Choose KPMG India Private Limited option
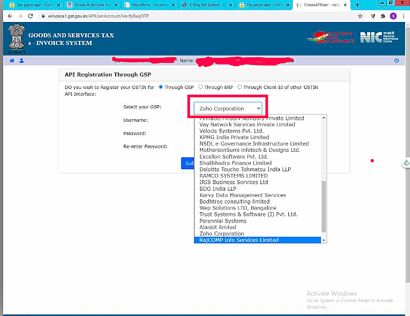Viewport: 410px width, 316px height. pyautogui.click(x=257, y=137)
